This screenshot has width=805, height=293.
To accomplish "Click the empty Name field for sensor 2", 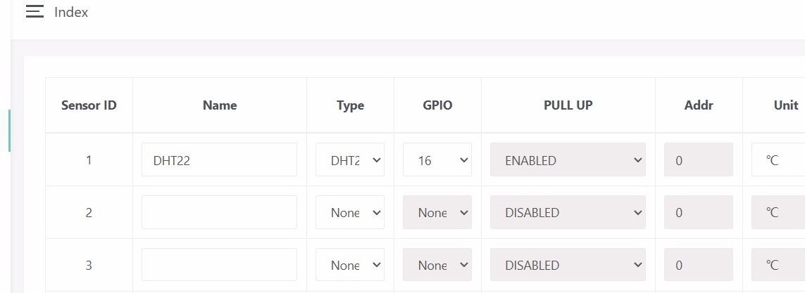I will [219, 212].
